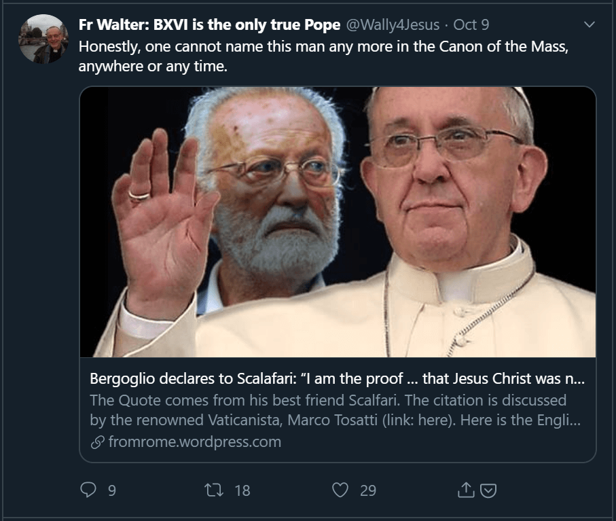Open the author's round profile avatar

pos(43,39)
